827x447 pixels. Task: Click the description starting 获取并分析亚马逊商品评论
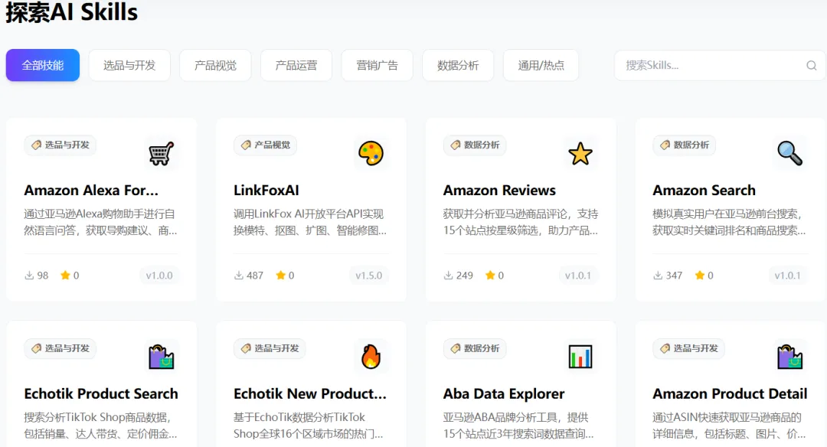[521, 222]
